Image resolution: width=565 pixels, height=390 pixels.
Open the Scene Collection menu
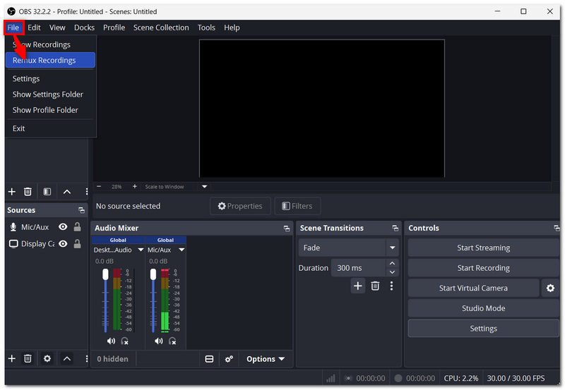tap(161, 28)
